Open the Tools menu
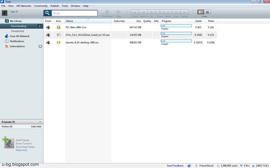Image resolution: width=270 pixels, height=168 pixels. 65,6
